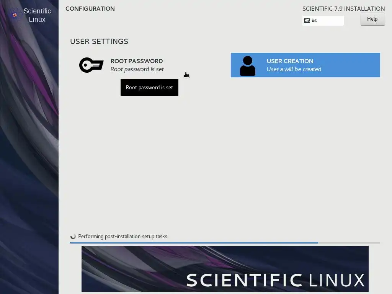Click the 'User a will be created' text
Image resolution: width=392 pixels, height=294 pixels.
tap(294, 69)
